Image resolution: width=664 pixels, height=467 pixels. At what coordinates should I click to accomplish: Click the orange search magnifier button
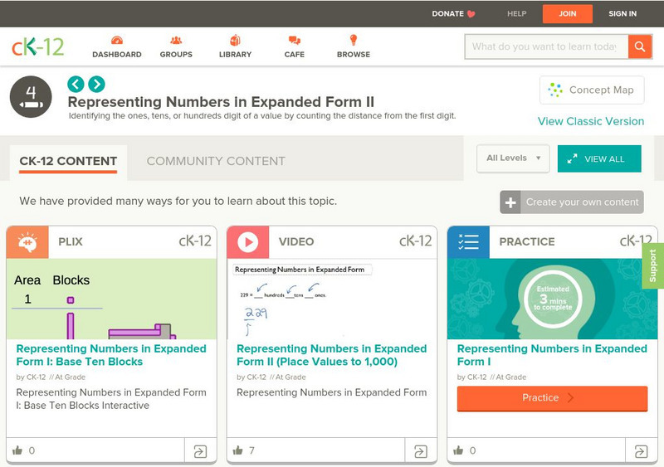[x=640, y=46]
